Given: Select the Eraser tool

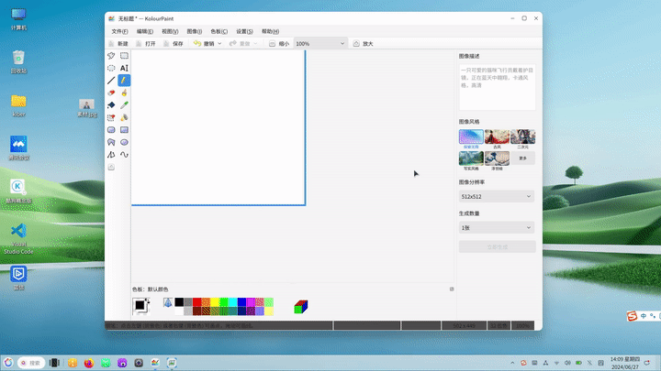Looking at the screenshot, I should 111,93.
